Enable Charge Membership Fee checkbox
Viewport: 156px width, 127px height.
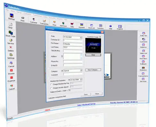[x=51, y=84]
